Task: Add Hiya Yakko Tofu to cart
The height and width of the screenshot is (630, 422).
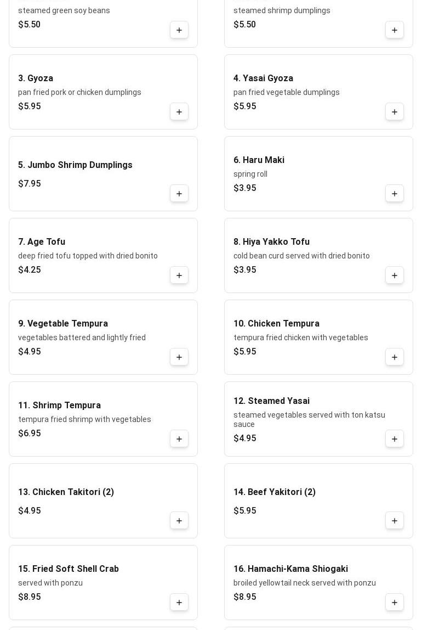Action: 395,275
